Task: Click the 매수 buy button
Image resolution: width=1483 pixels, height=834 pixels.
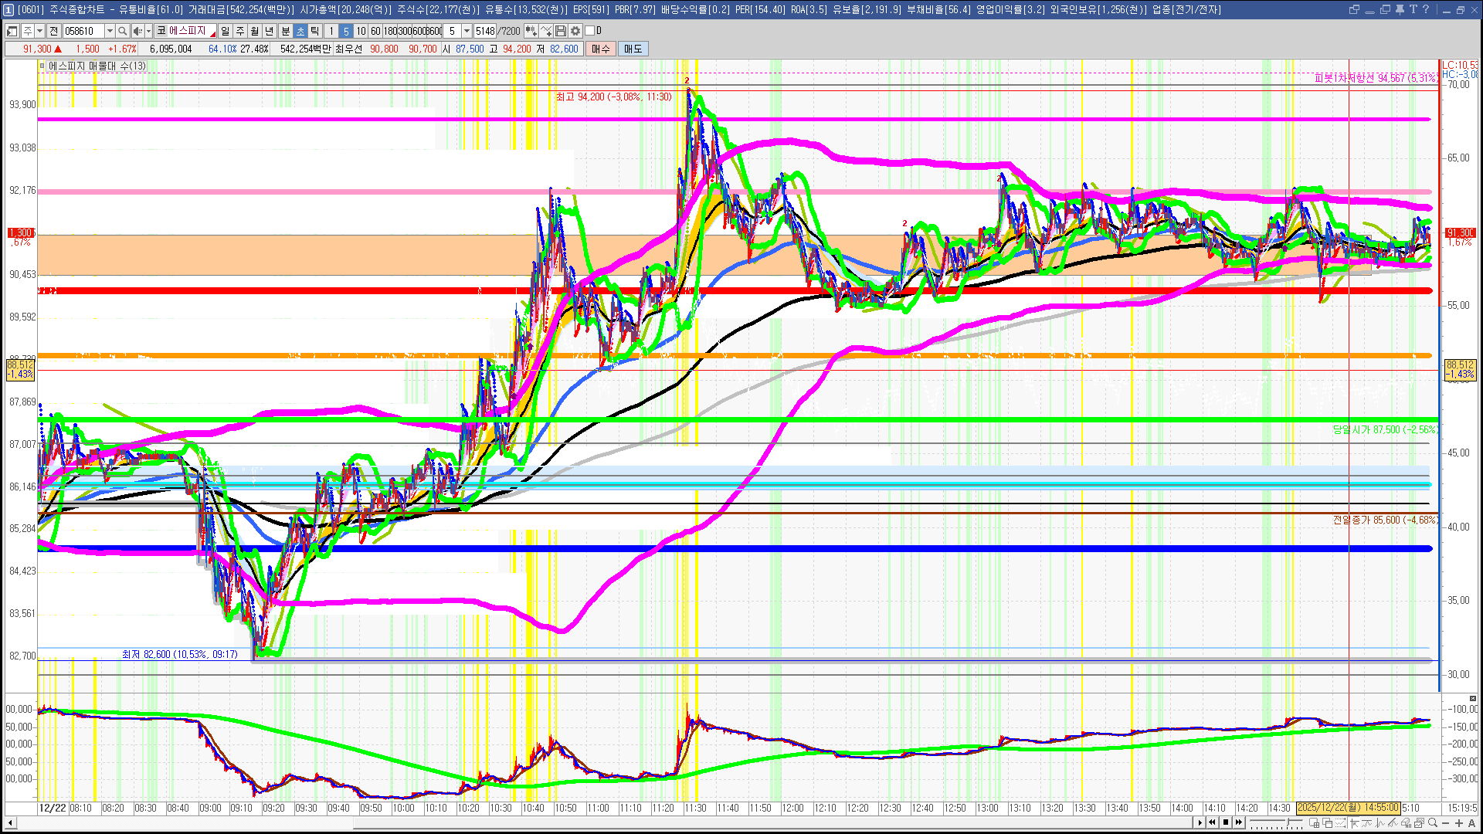Action: 601,49
